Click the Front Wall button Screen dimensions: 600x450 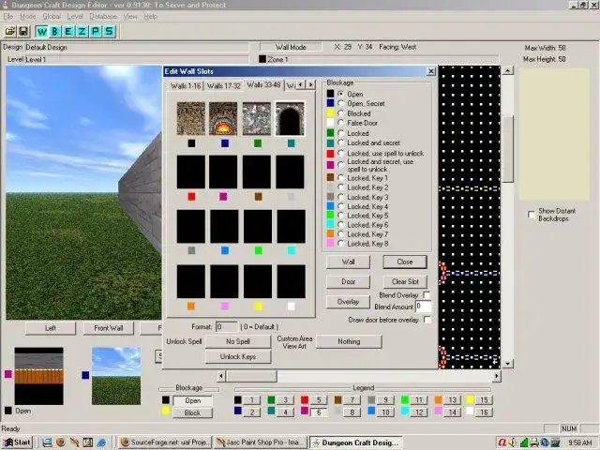[109, 328]
